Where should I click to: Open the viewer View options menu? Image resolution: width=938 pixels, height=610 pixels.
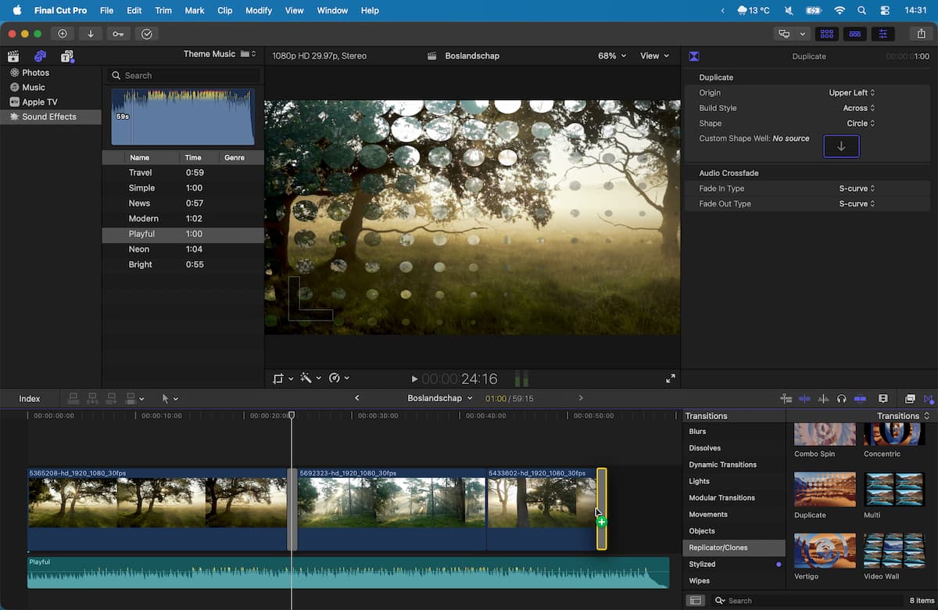[x=655, y=56]
